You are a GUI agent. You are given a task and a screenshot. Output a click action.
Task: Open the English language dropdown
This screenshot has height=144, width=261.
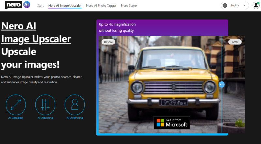click(x=235, y=5)
